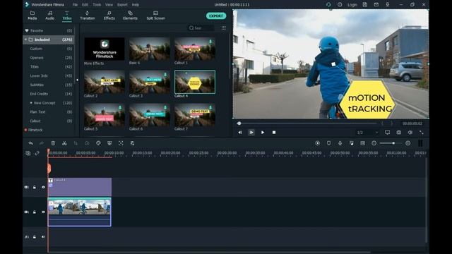Open the color palette tool in timeline toolbar
452x254 pixels.
click(x=98, y=143)
